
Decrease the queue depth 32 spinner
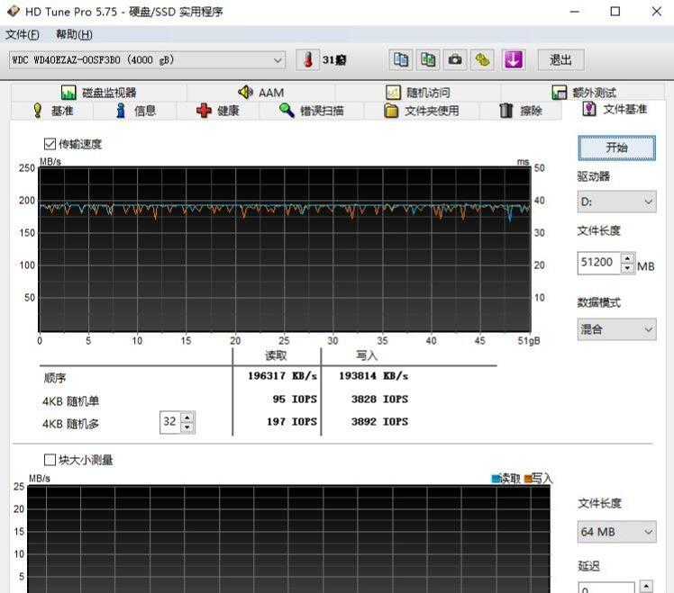tap(187, 427)
